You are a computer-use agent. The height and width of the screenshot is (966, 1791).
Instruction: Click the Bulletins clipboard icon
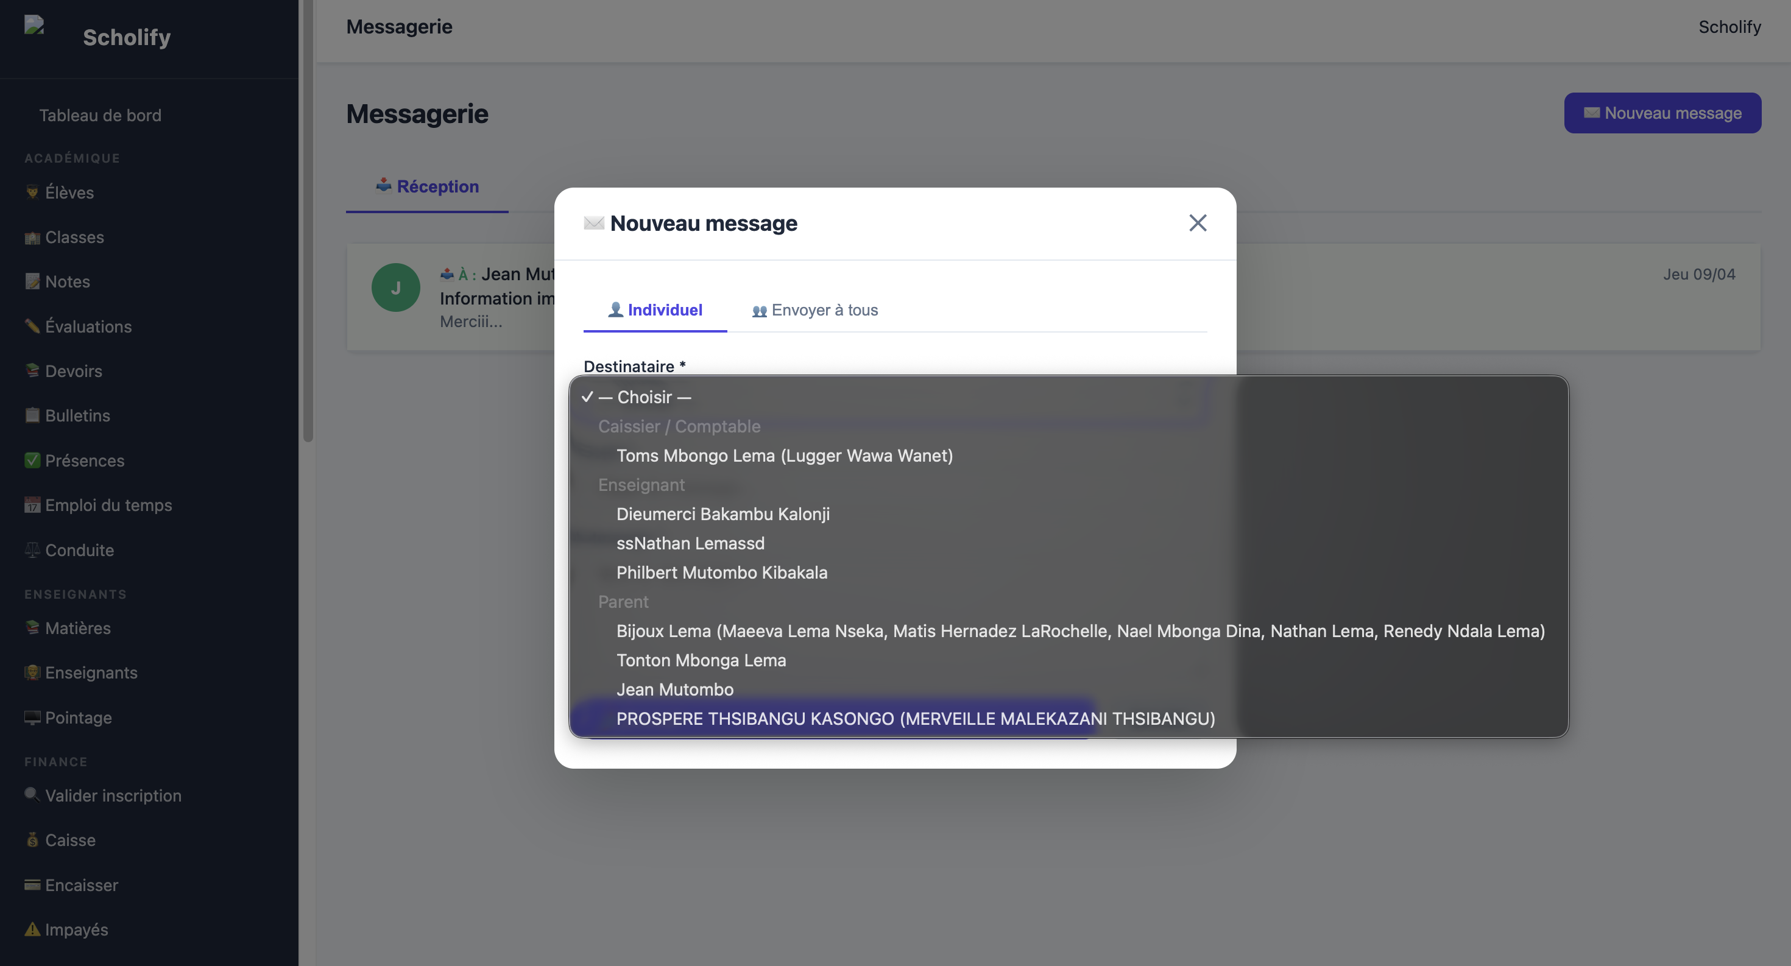(x=32, y=415)
